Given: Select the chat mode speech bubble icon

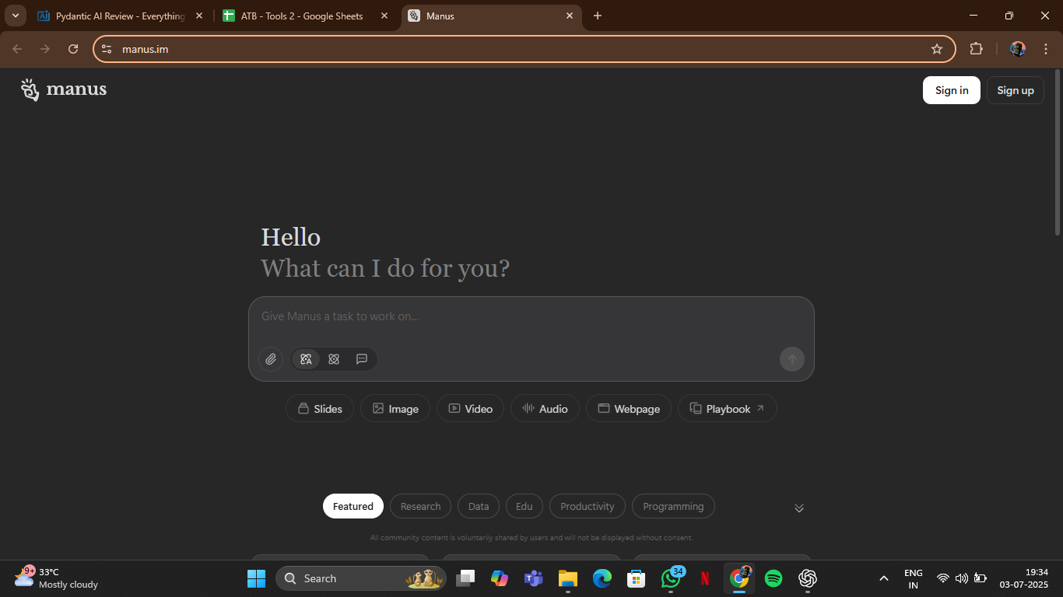Looking at the screenshot, I should point(362,359).
